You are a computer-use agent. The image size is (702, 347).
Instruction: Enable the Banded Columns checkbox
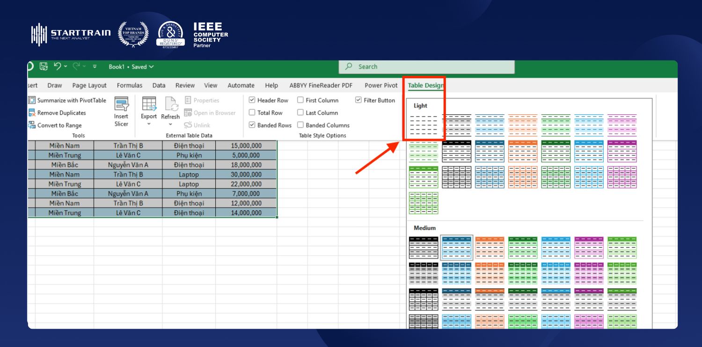(x=300, y=125)
